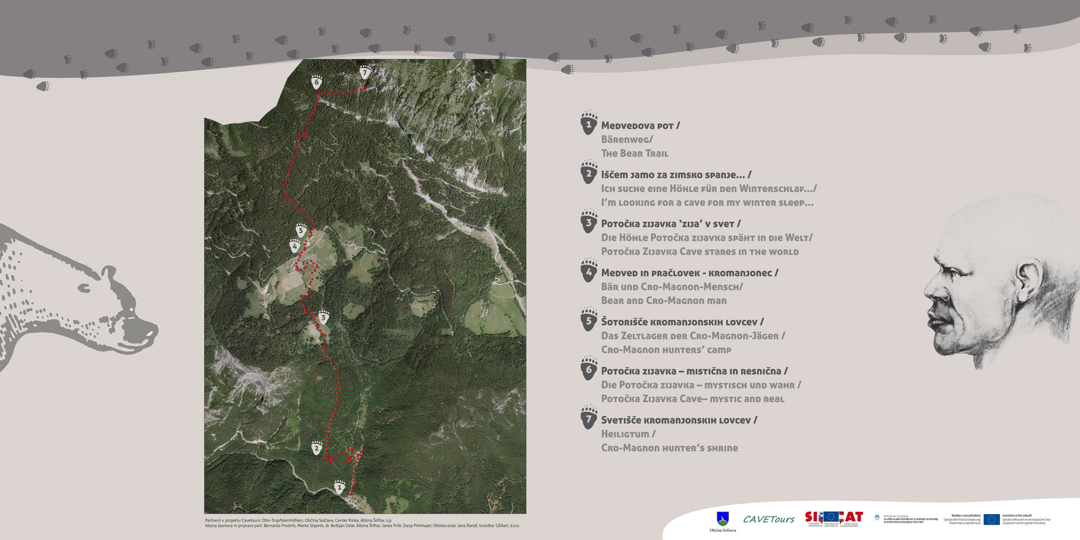Screen dimensions: 1080x540
Task: Click 'Bär und Cro-Magnon-Mensch/'
Action: [672, 287]
